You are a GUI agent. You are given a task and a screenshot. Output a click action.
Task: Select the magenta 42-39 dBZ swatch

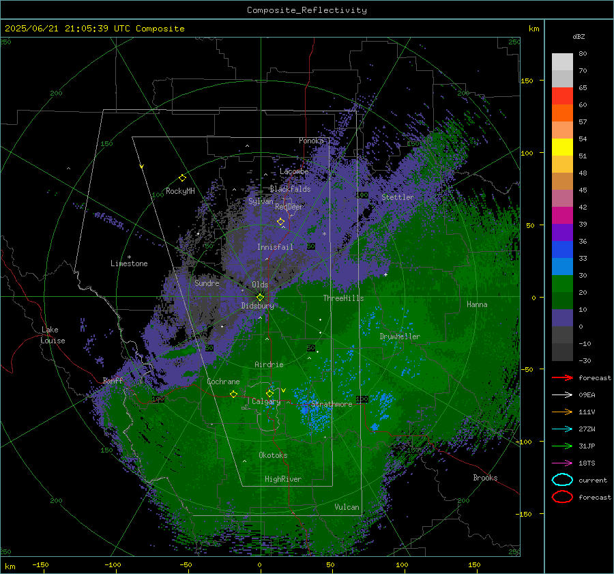[x=562, y=216]
